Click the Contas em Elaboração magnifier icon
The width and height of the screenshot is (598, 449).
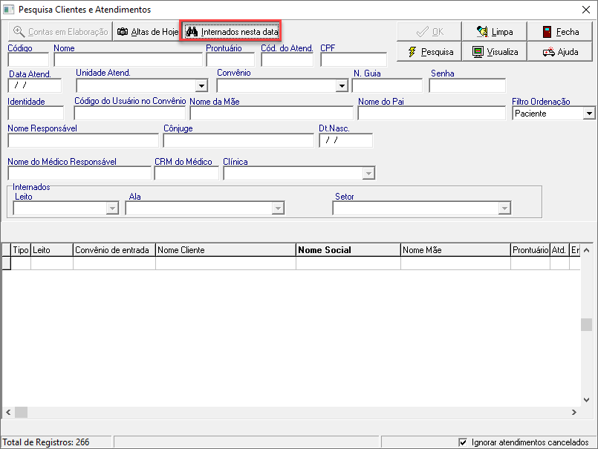point(19,32)
